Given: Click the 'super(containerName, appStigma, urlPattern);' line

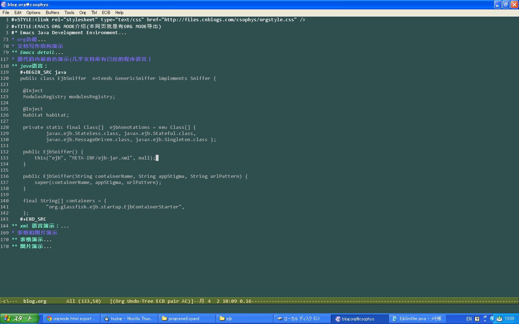Looking at the screenshot, I should pos(98,182).
